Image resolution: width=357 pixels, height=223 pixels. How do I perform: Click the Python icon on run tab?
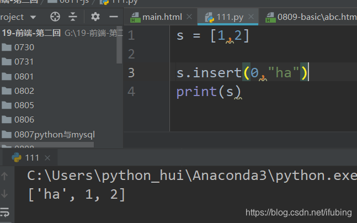pyautogui.click(x=17, y=157)
